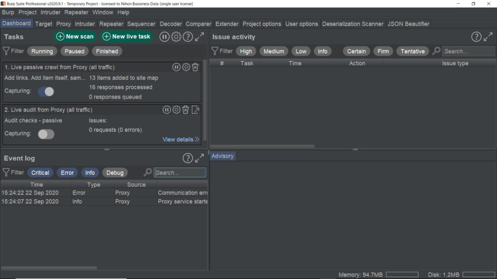This screenshot has width=497, height=279.
Task: Click the Issue activity search magnifier icon
Action: click(x=436, y=51)
